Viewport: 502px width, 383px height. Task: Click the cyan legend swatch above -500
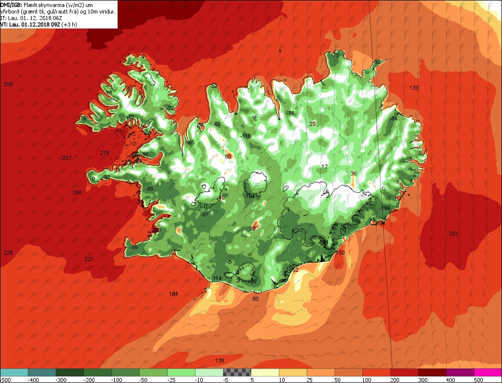(14, 372)
